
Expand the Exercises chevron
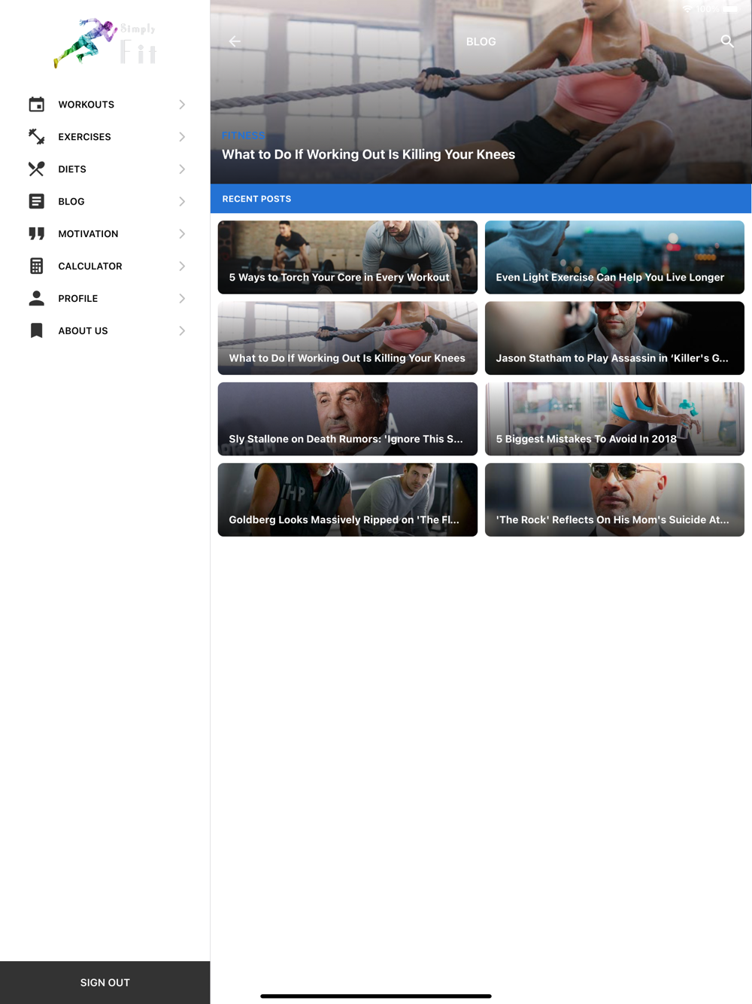pyautogui.click(x=182, y=137)
